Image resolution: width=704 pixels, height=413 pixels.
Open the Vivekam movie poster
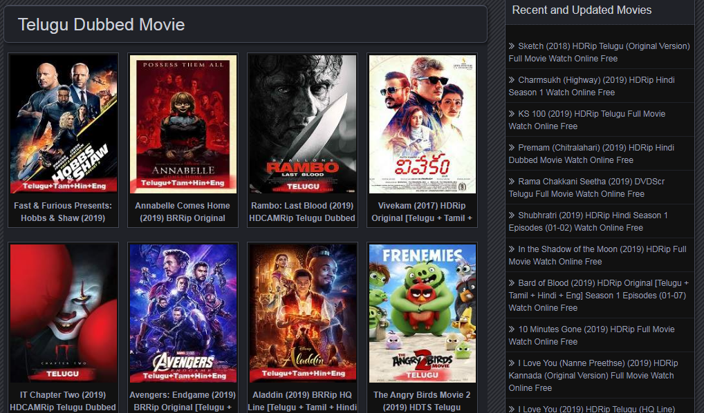(422, 124)
